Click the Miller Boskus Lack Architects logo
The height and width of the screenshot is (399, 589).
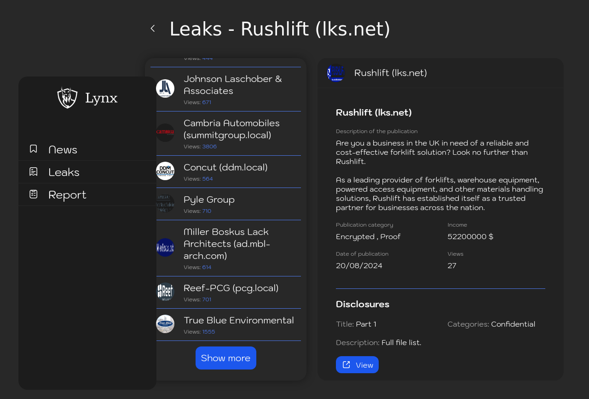pos(165,247)
